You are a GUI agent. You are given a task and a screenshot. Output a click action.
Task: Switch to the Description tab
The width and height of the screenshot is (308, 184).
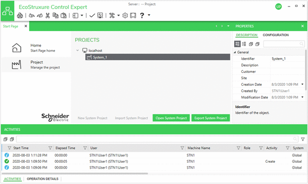(x=246, y=35)
